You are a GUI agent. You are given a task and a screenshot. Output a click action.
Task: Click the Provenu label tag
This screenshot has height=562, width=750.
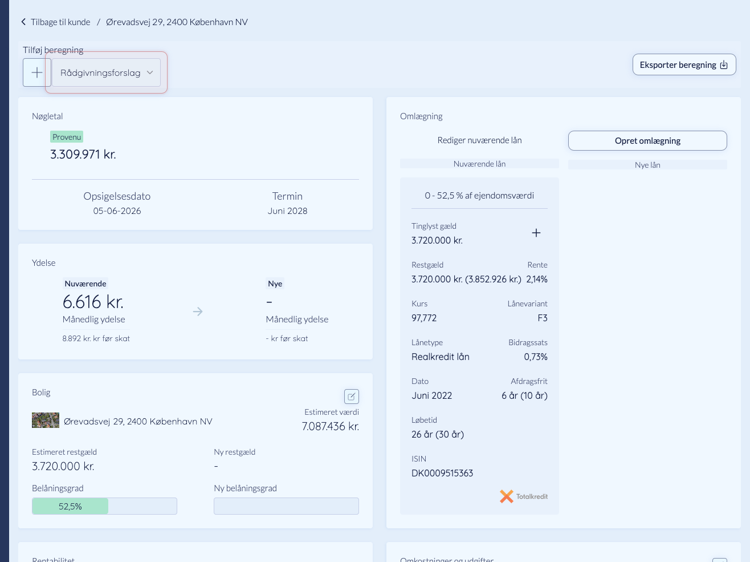67,137
